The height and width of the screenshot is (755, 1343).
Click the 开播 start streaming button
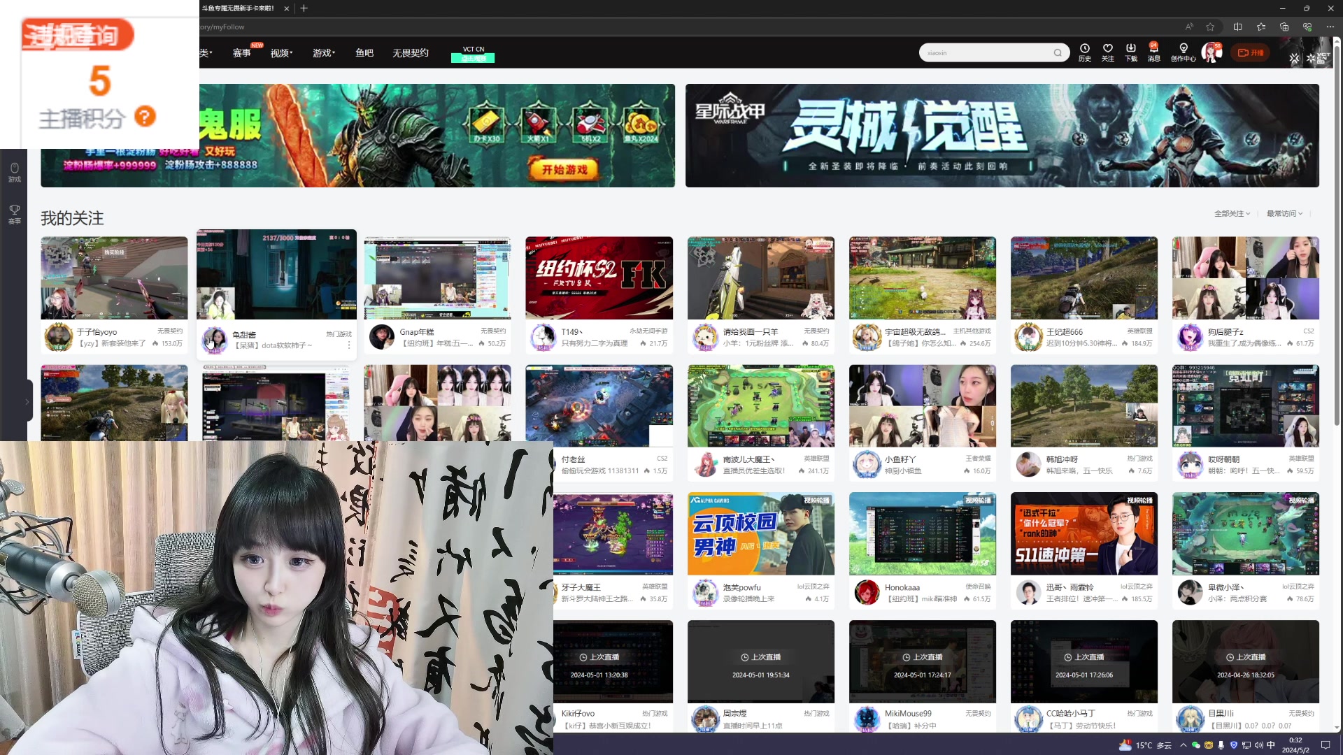point(1251,52)
